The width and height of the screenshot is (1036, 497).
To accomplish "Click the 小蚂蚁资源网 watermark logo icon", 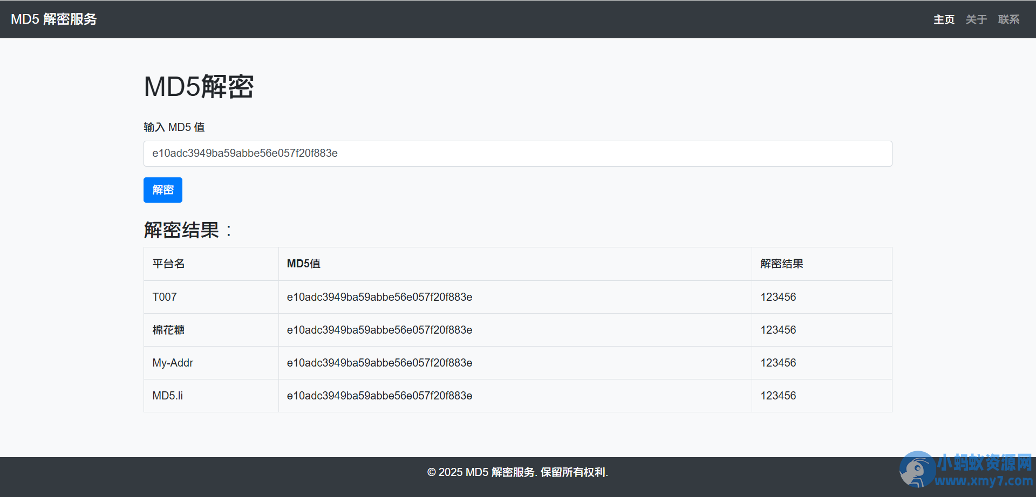I will [917, 469].
